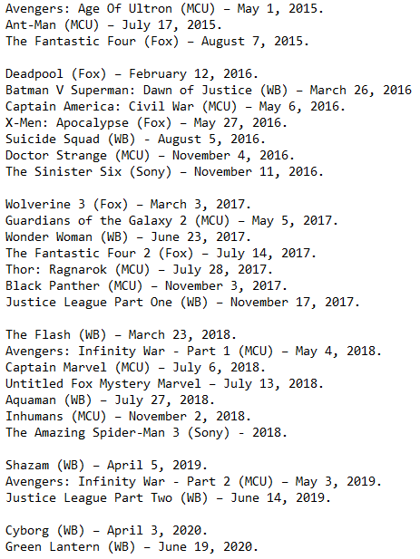Click the Wolverine 3 (Fox) line
The image size is (420, 559).
(x=128, y=205)
